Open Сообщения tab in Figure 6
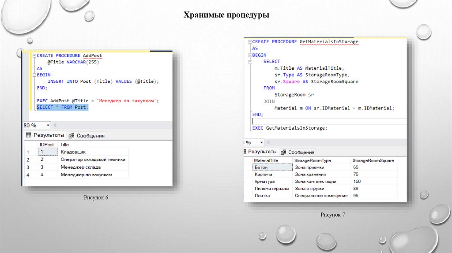The height and width of the screenshot is (253, 452). [x=87, y=136]
